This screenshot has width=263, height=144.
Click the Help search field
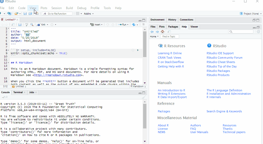(241, 31)
